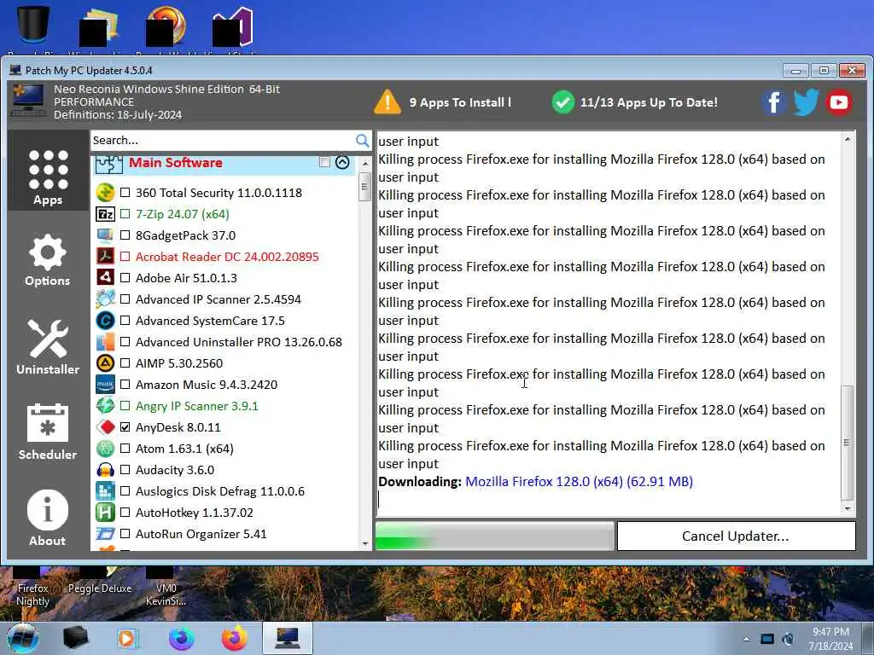Click the AIMP app icon
874x655 pixels.
(x=105, y=363)
